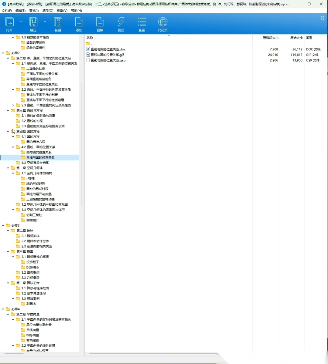Open the dropdown arrow next to 打开
Viewport: 328px width, 364px height.
click(21, 22)
